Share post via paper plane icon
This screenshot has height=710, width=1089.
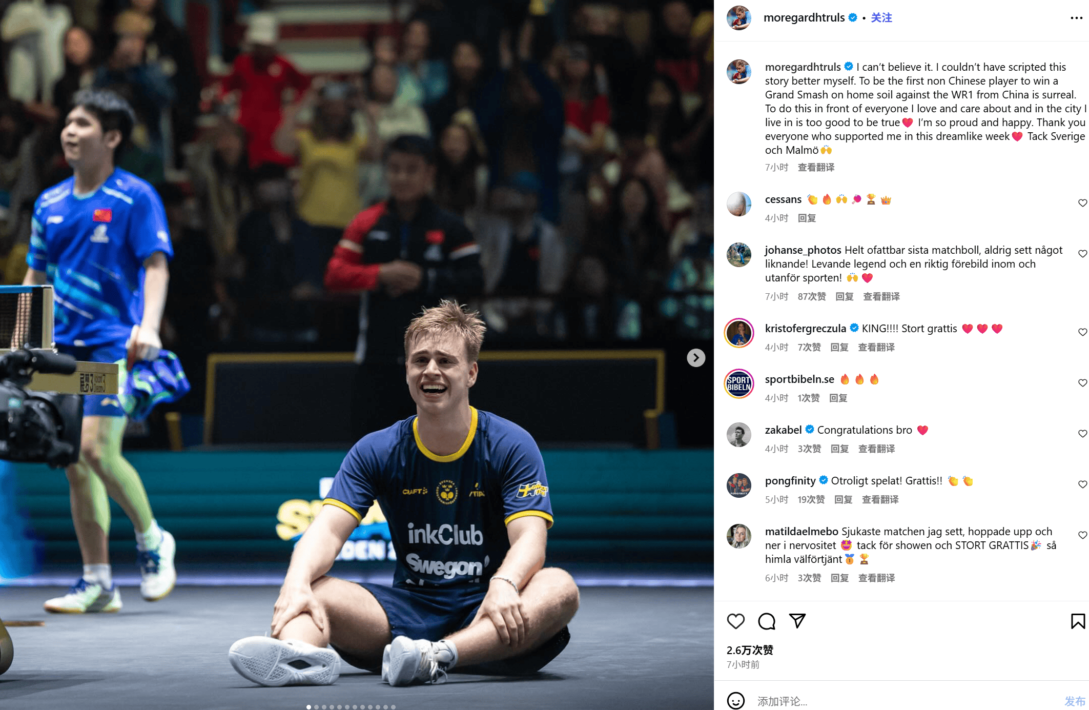pos(797,621)
